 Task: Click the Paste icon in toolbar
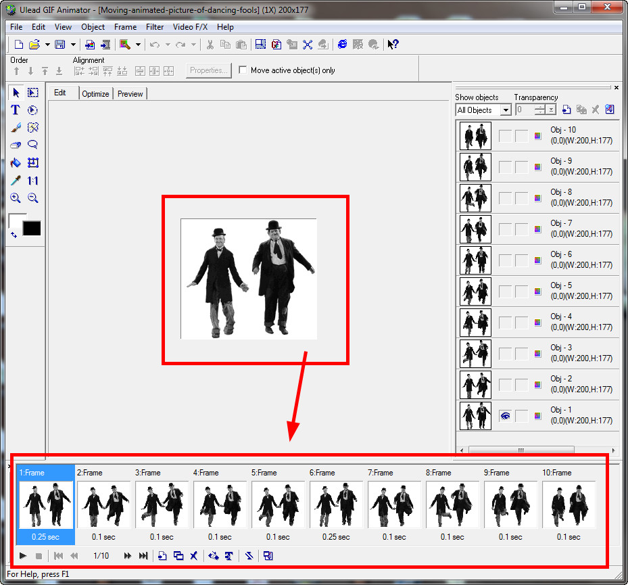(241, 45)
